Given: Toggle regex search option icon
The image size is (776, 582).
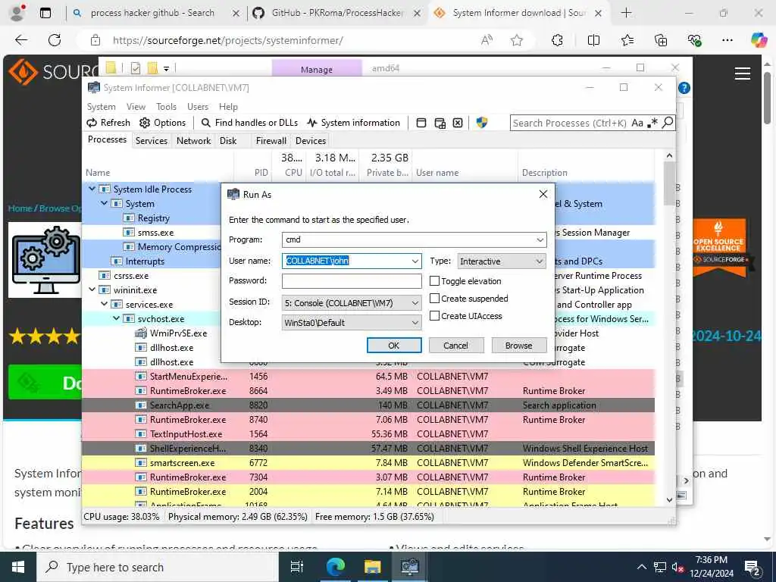Looking at the screenshot, I should coord(652,122).
